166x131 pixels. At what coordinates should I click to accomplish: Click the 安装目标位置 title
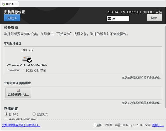coord(14,12)
